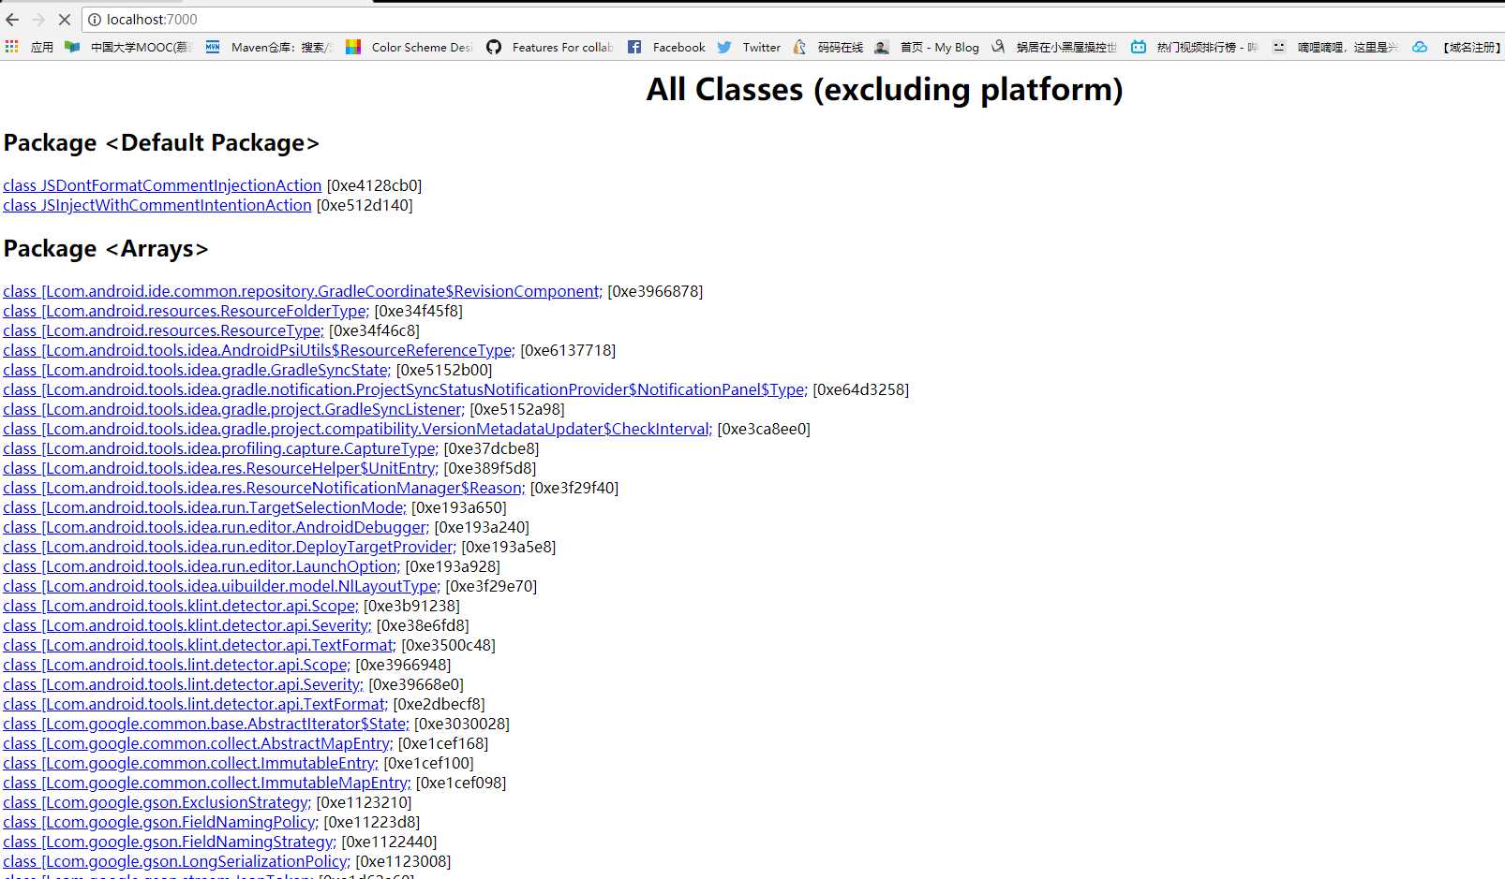Go back using the browser back arrow

click(x=12, y=19)
